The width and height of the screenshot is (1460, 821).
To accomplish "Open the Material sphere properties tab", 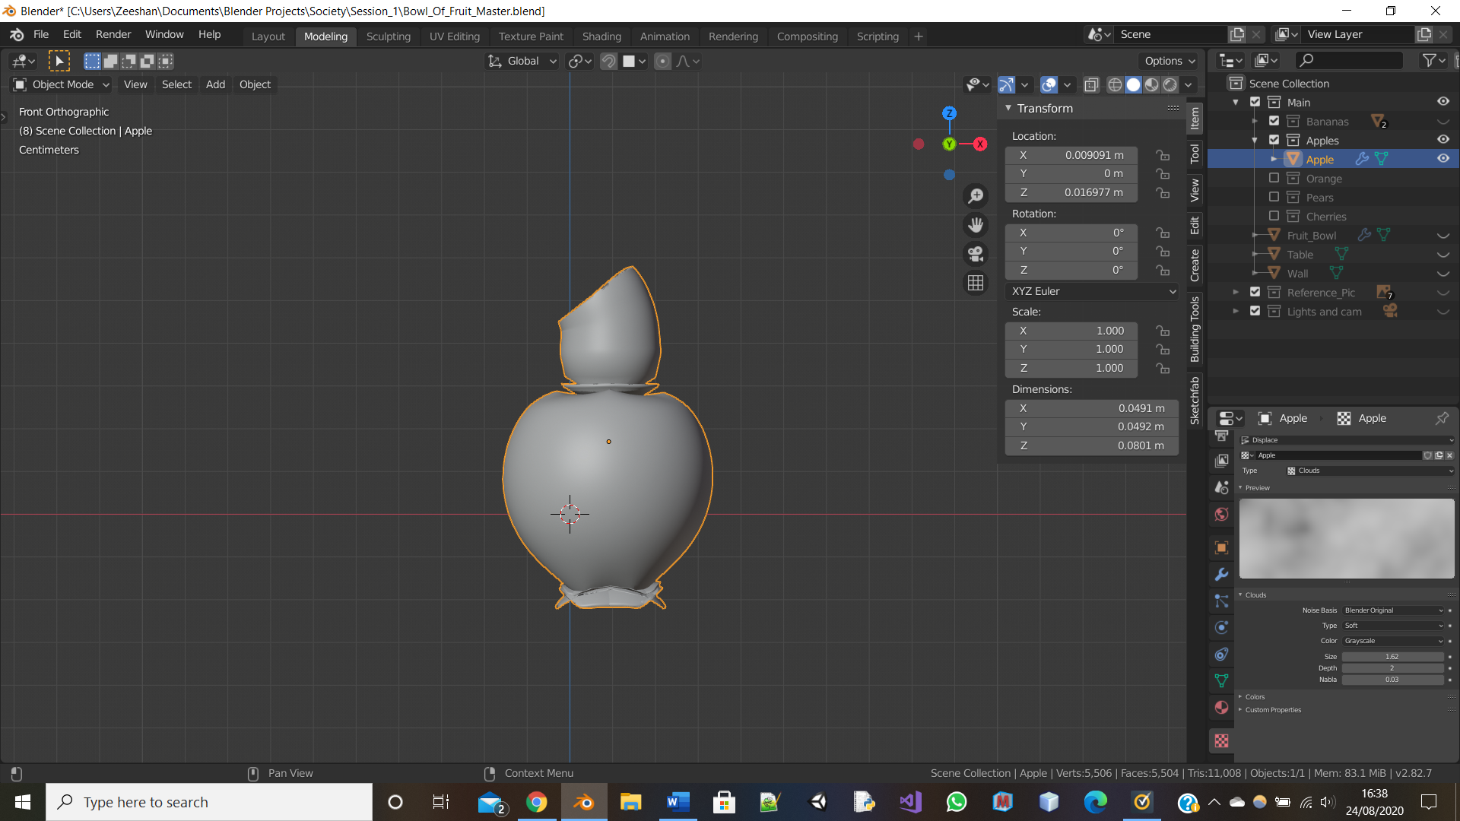I will coord(1221,707).
